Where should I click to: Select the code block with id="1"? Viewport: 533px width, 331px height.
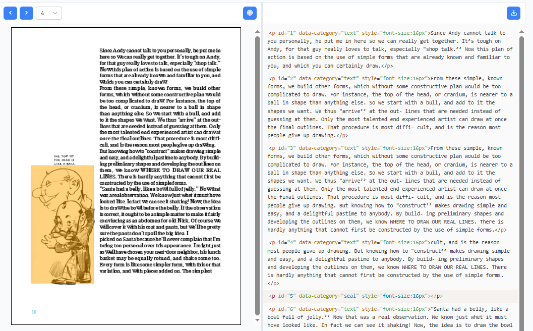pos(390,49)
